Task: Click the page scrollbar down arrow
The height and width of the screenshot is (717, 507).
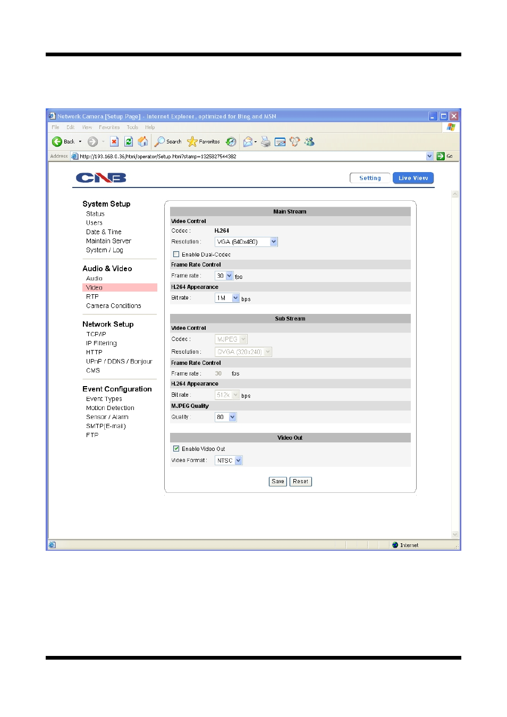Action: pos(455,534)
